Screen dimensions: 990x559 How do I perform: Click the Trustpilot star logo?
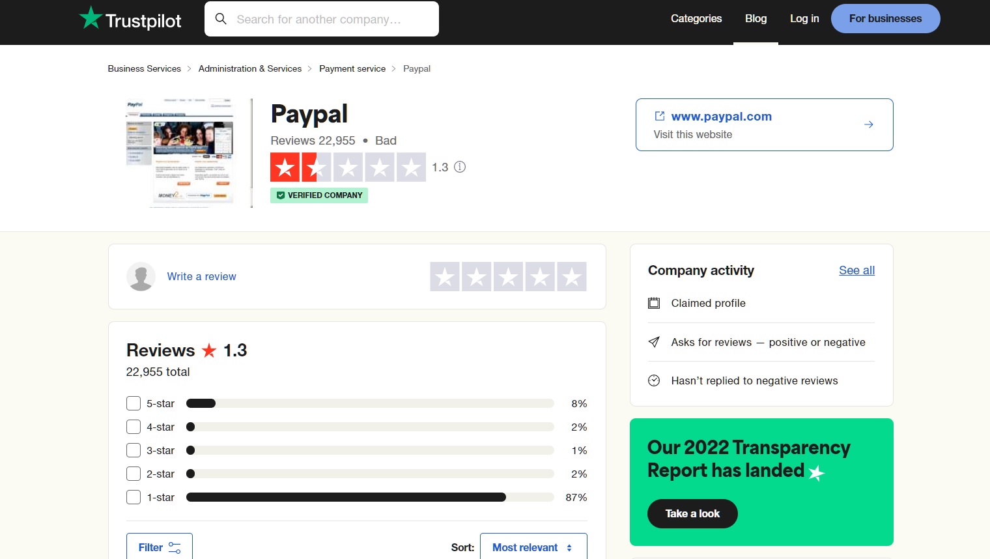[x=91, y=18]
